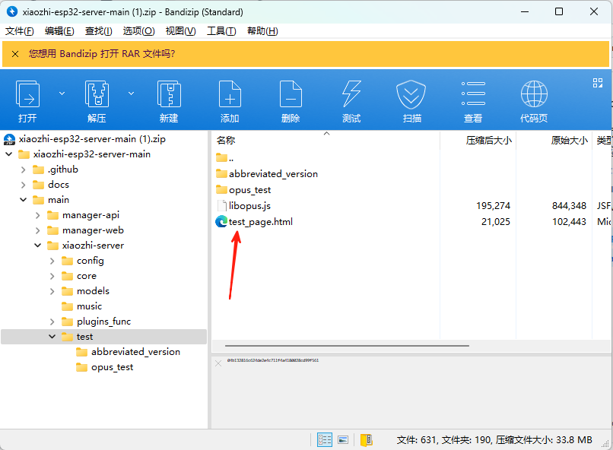Dismiss the yellow RAR notification bar
The height and width of the screenshot is (450, 613).
[15, 54]
